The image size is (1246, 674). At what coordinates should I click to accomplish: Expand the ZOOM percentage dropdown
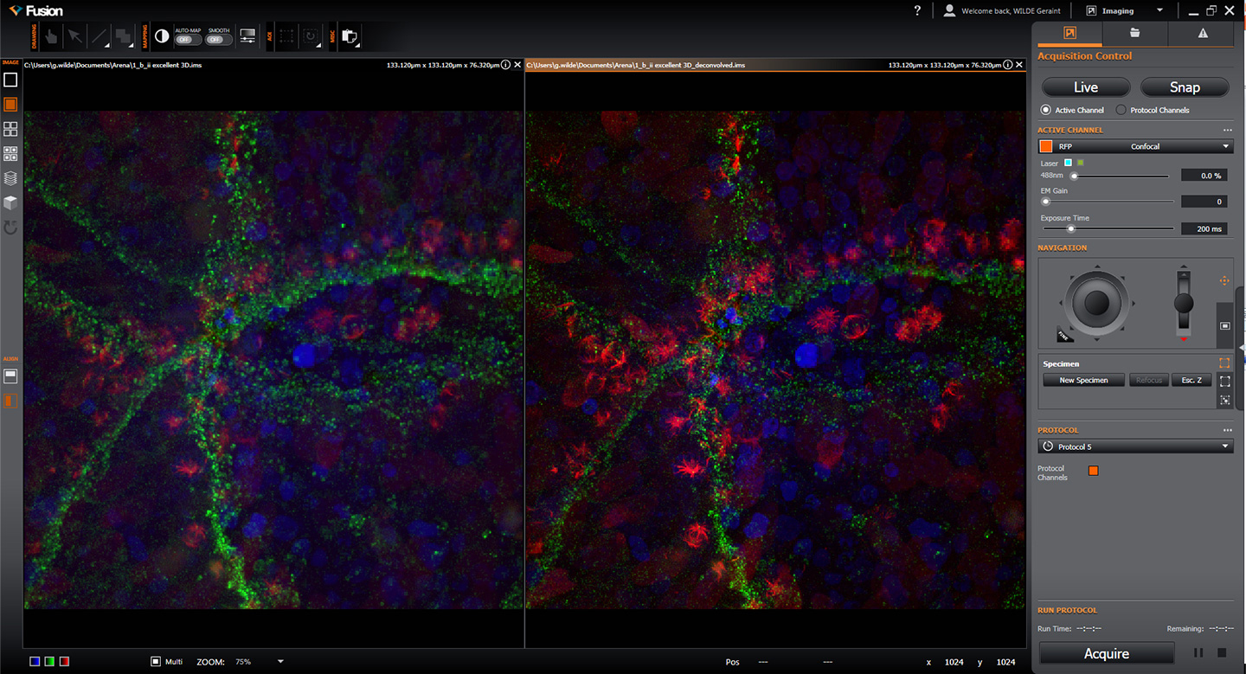pos(279,661)
